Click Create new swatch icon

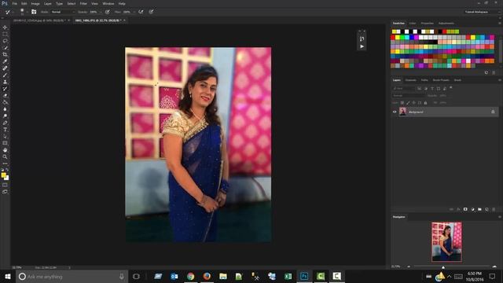[x=486, y=73]
